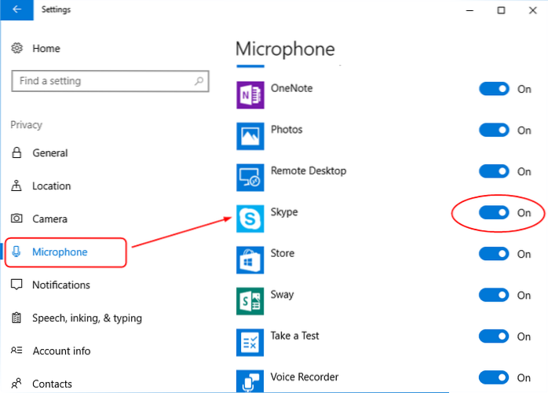Open Contacts privacy settings
This screenshot has width=548, height=393.
52,384
